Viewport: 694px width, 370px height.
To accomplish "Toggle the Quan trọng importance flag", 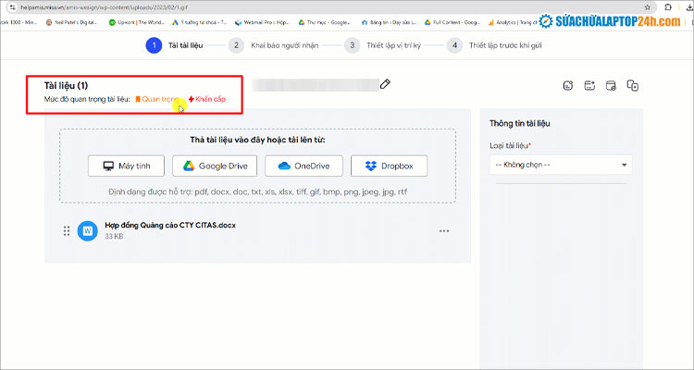I will (157, 99).
